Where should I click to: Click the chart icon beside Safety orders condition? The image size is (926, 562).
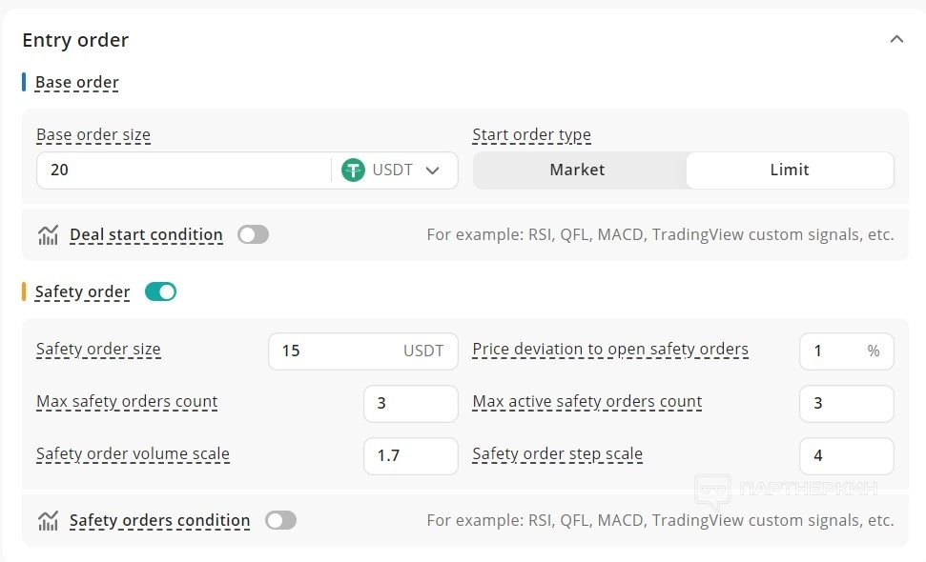pyautogui.click(x=48, y=521)
